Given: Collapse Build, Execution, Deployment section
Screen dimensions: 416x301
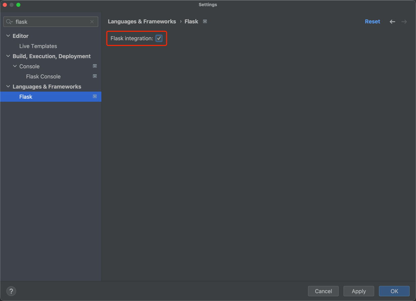Looking at the screenshot, I should click(8, 56).
